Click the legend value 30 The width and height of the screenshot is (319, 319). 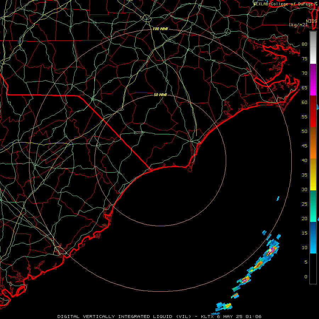(304, 189)
